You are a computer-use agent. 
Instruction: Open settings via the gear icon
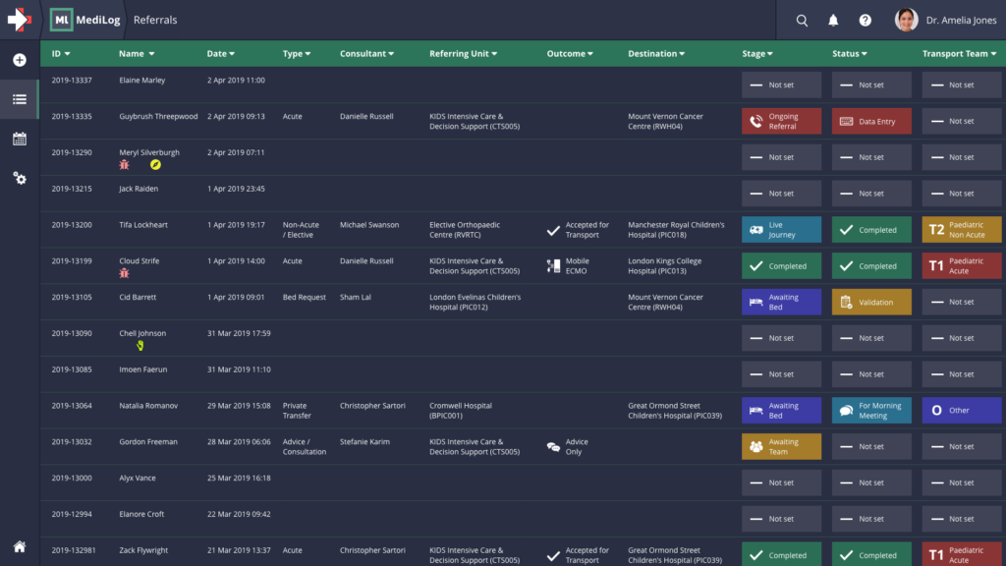(x=19, y=177)
